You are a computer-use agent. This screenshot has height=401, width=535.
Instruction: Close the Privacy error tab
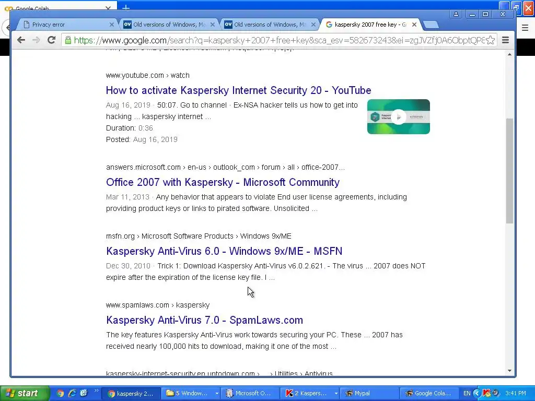(112, 25)
